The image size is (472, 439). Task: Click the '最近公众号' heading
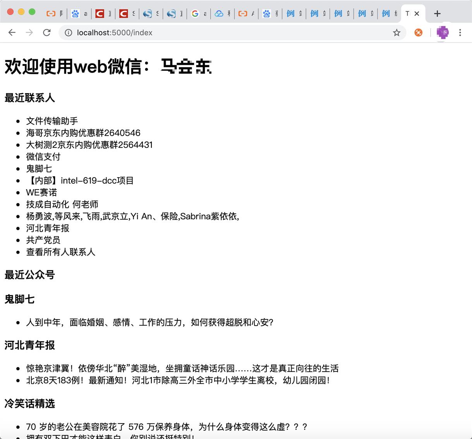pyautogui.click(x=30, y=275)
